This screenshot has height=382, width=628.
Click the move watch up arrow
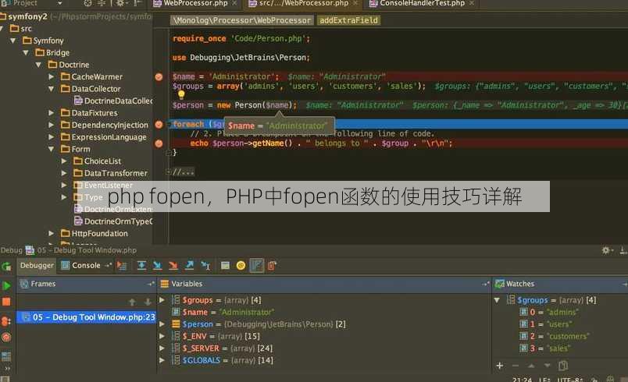(531, 366)
